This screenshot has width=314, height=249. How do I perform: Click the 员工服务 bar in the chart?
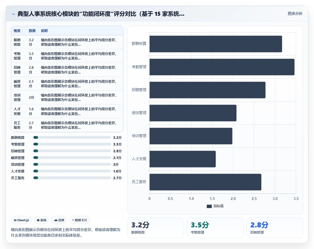click(205, 182)
